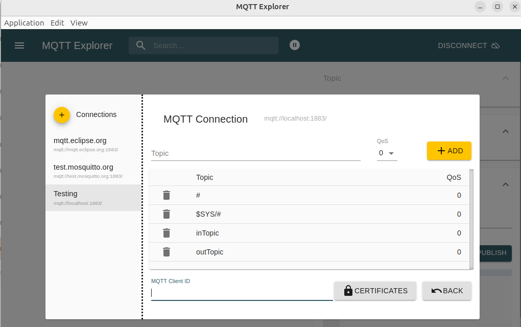Open the CERTIFICATES settings
This screenshot has height=327, width=521.
tap(375, 291)
